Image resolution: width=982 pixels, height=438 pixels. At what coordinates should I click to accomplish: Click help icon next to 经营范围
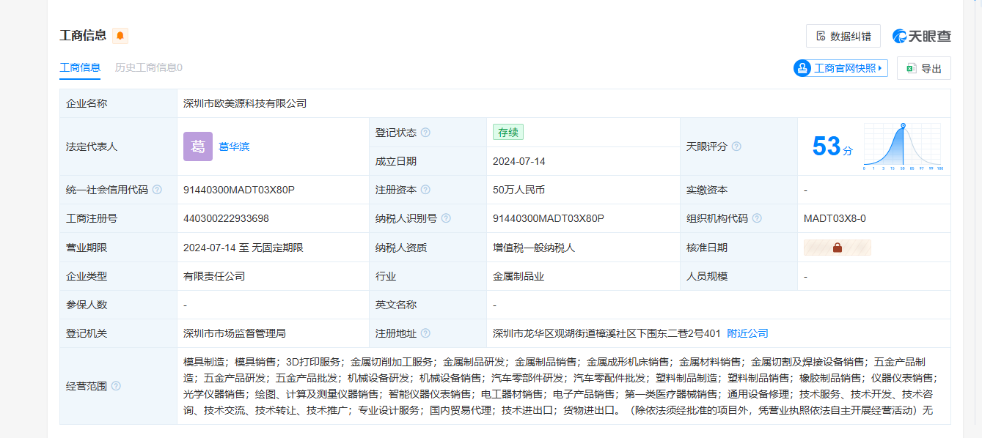pyautogui.click(x=116, y=386)
